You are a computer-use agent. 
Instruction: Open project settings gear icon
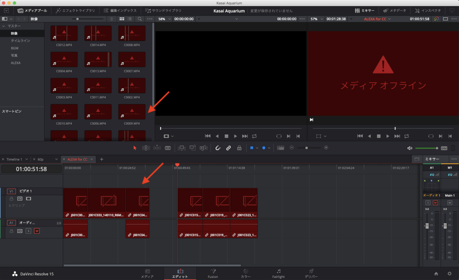coord(450,273)
